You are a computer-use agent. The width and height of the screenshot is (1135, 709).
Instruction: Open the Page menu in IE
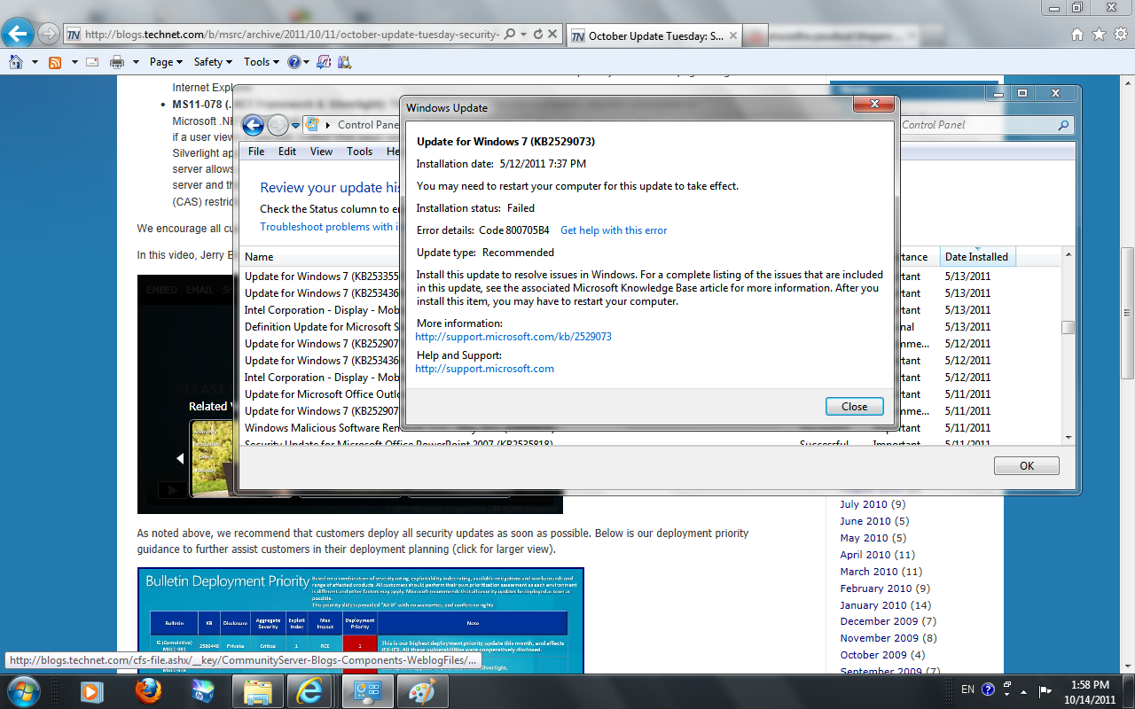pyautogui.click(x=166, y=62)
